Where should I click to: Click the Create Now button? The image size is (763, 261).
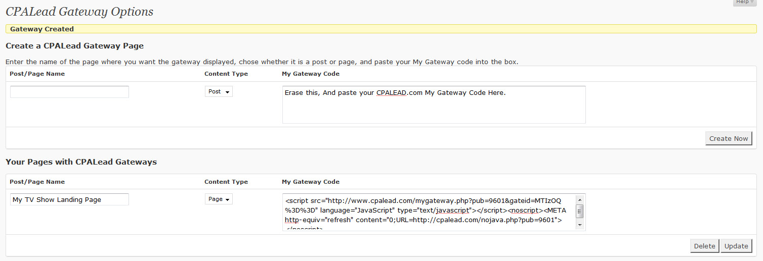click(x=729, y=138)
